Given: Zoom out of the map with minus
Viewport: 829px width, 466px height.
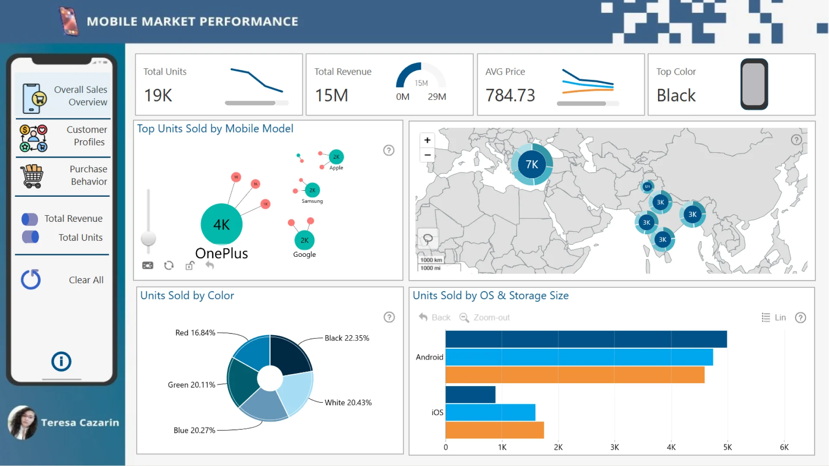Looking at the screenshot, I should 427,155.
